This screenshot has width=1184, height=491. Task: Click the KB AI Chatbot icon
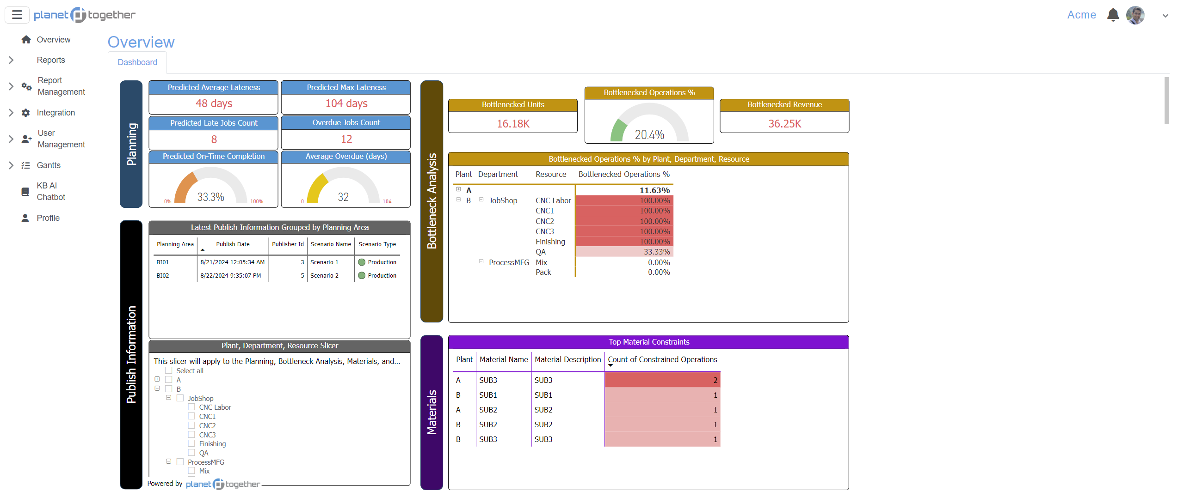pos(25,192)
